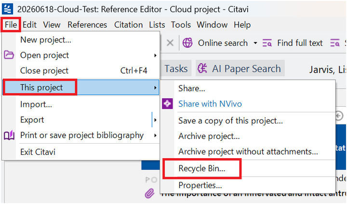Choose Import... from the File menu

[x=81, y=104]
